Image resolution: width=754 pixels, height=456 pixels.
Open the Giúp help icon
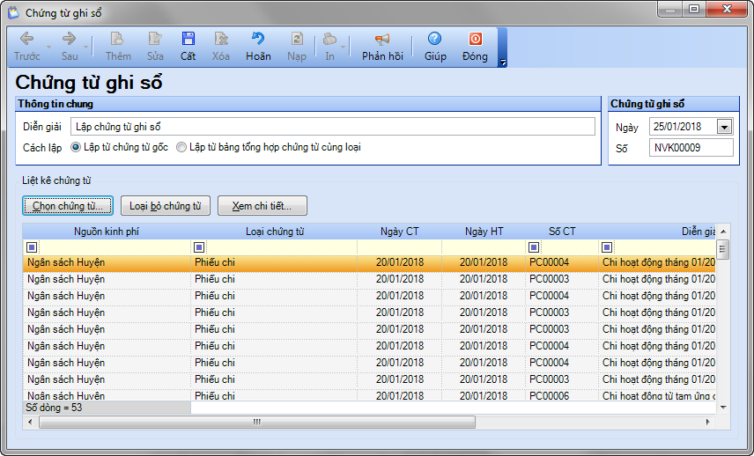(434, 40)
